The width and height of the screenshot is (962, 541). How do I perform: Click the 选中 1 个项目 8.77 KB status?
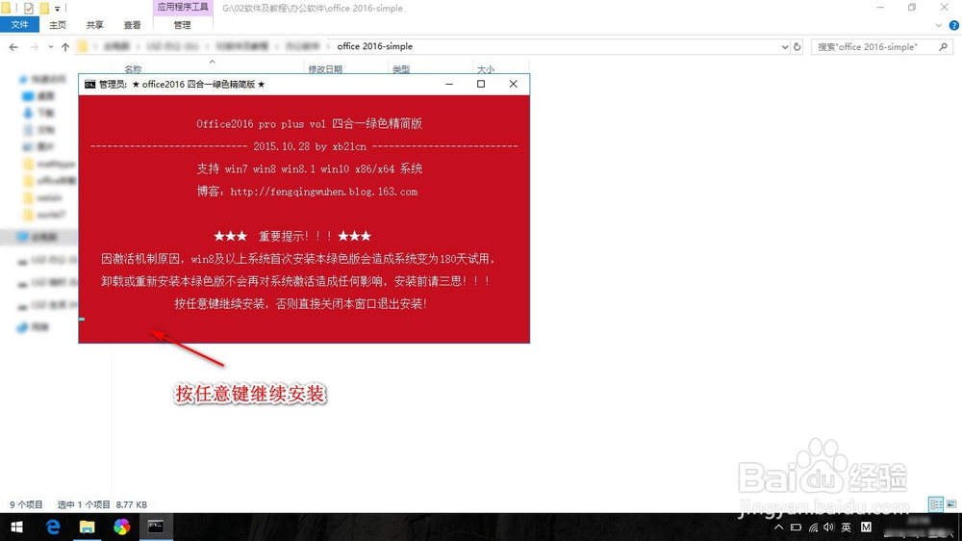coord(103,504)
